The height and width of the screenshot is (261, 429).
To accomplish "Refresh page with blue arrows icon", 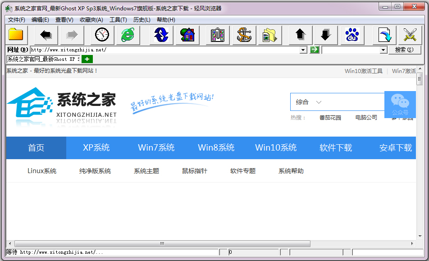I will pyautogui.click(x=161, y=35).
